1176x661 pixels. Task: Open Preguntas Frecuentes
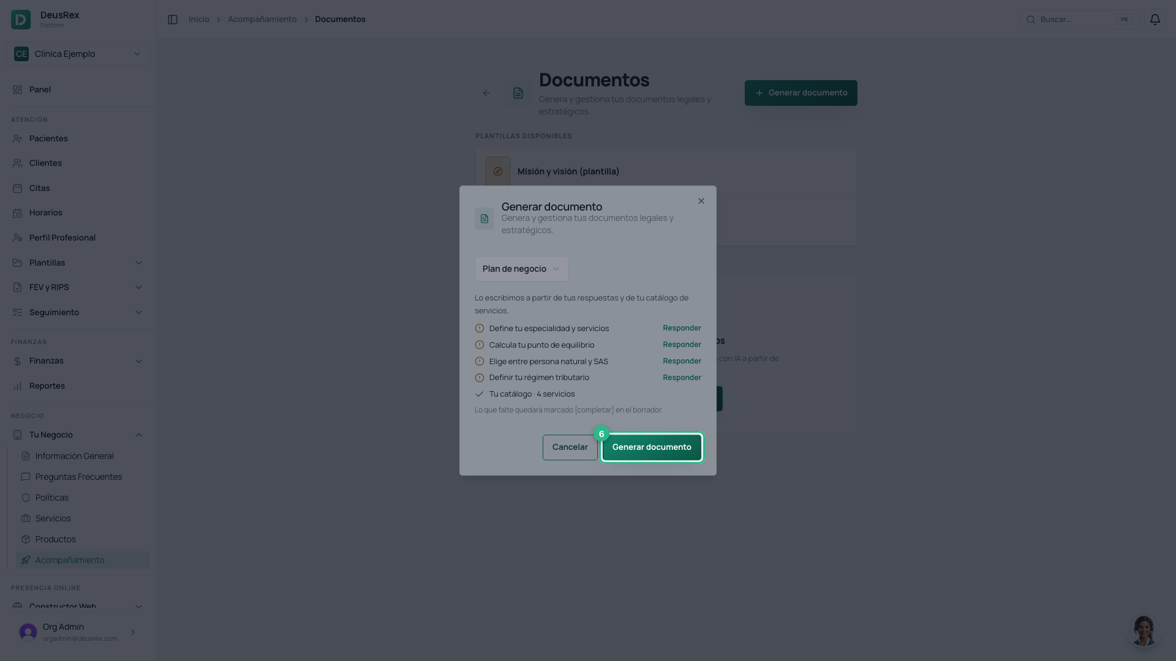(83, 477)
